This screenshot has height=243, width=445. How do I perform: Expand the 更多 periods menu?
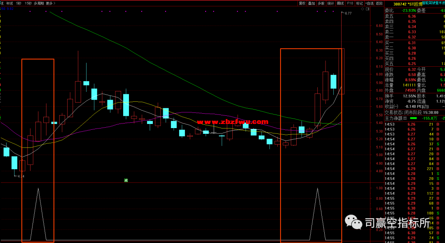(x=50, y=3)
